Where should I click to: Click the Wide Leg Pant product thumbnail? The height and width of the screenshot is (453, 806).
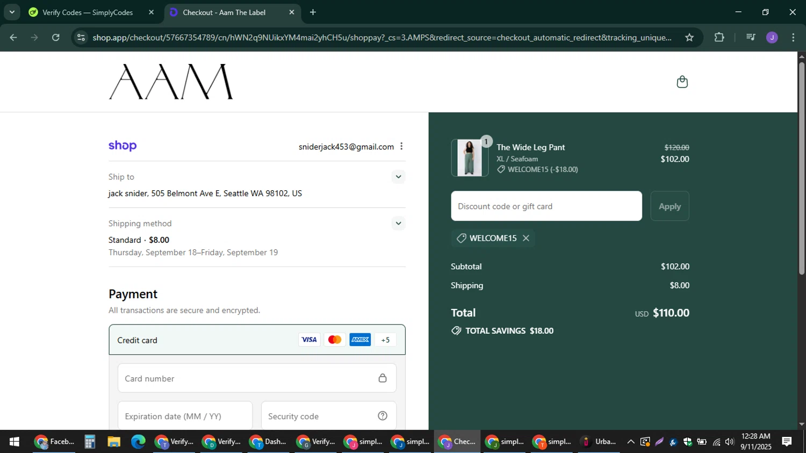(x=470, y=158)
